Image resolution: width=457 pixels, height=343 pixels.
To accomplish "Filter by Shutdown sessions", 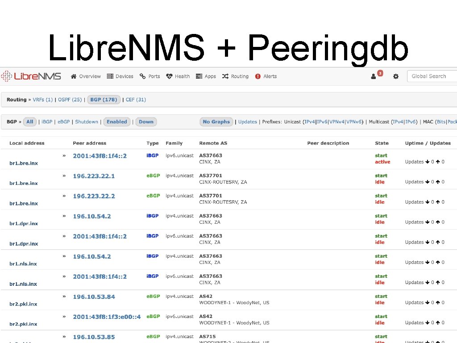I will [87, 122].
